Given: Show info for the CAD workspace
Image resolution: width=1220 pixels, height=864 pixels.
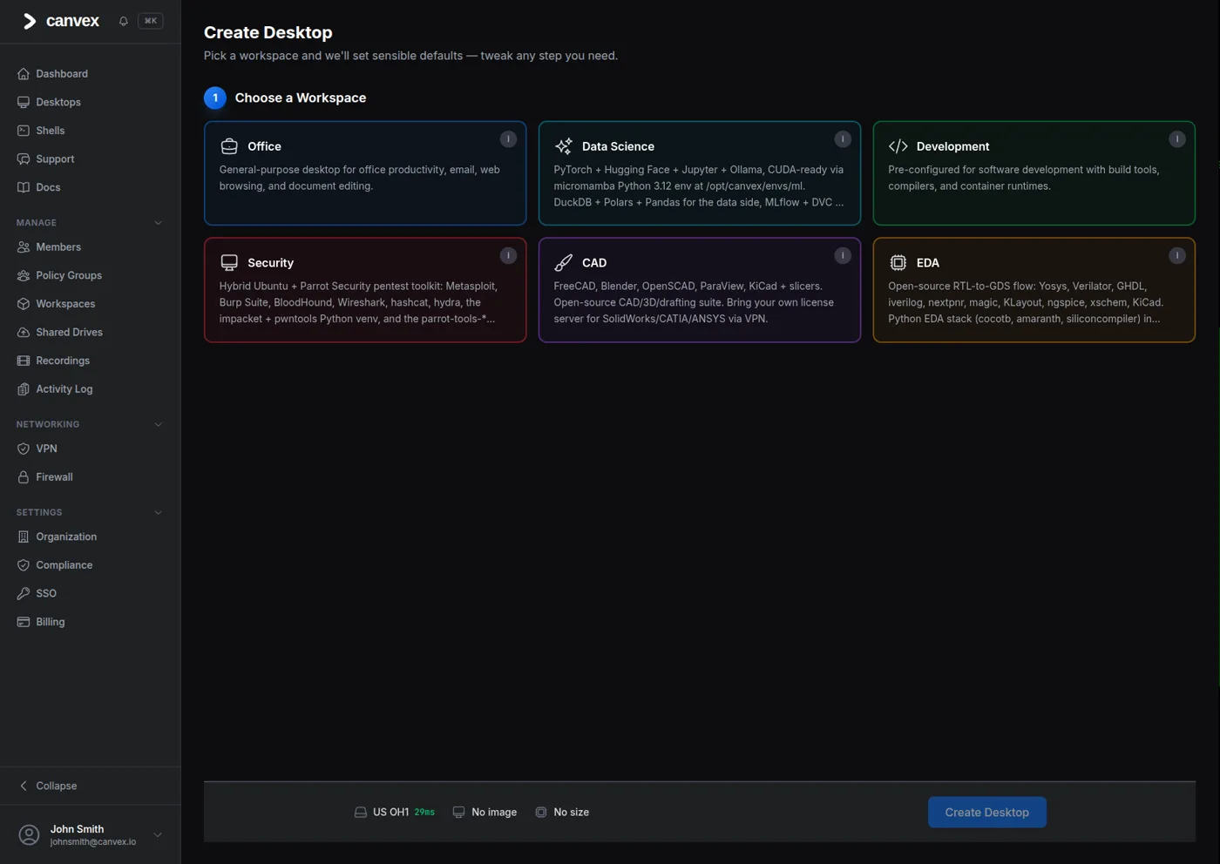Looking at the screenshot, I should (843, 255).
